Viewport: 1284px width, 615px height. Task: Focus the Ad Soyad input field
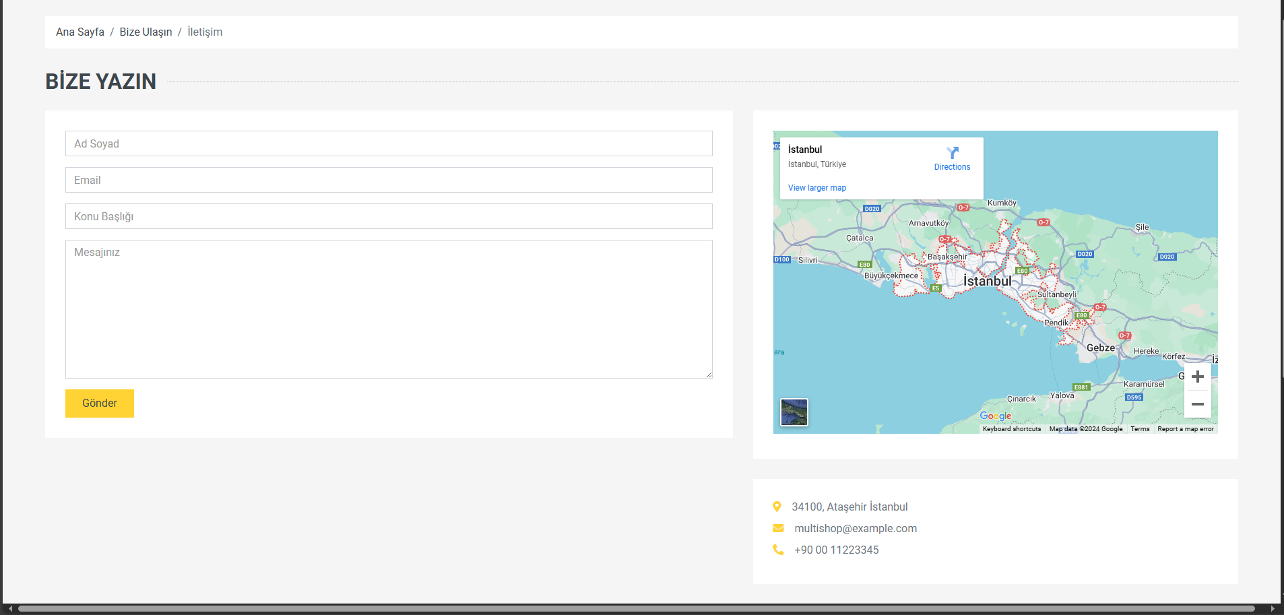[x=389, y=143]
